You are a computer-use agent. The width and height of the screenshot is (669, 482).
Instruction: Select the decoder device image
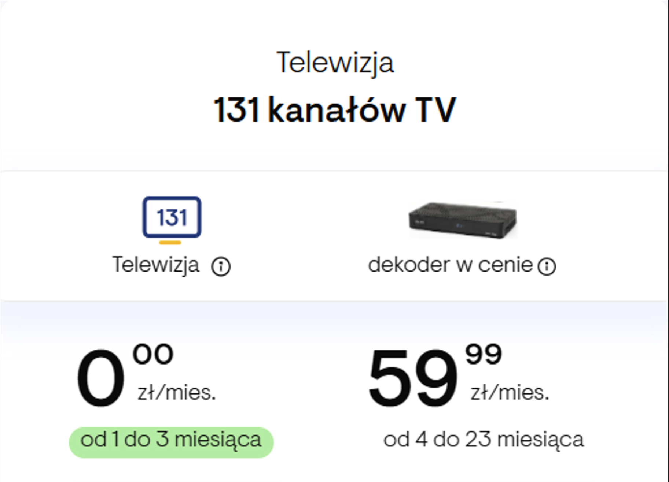pos(462,220)
